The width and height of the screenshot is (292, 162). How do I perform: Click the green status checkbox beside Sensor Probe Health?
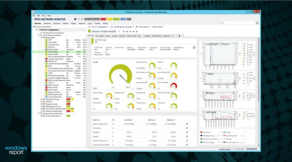(90, 31)
